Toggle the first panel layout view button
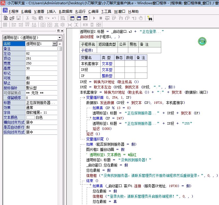The width and height of the screenshot is (219, 205). tap(72, 18)
